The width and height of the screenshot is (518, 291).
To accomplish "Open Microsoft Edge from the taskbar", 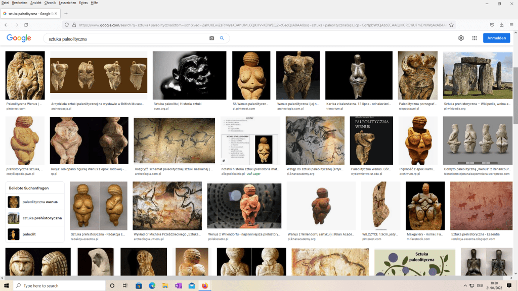I will point(152,285).
